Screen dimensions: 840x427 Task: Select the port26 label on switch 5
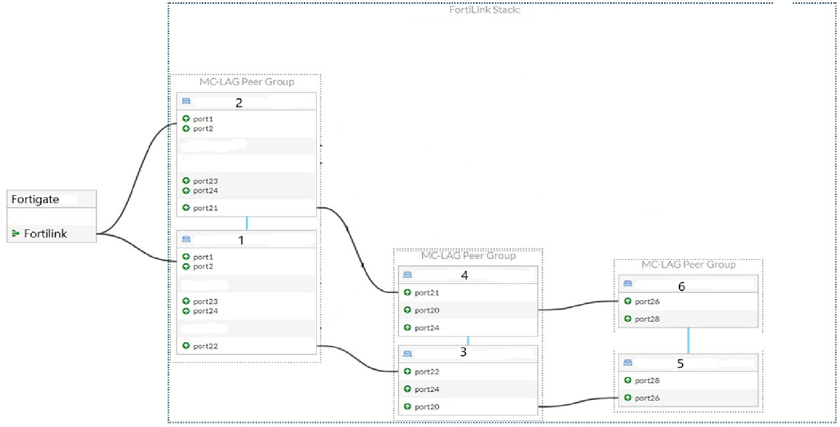(x=647, y=398)
